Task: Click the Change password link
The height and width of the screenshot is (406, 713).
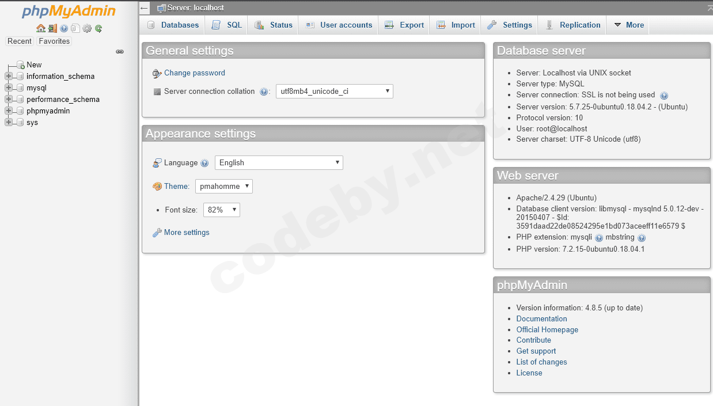Action: point(195,73)
